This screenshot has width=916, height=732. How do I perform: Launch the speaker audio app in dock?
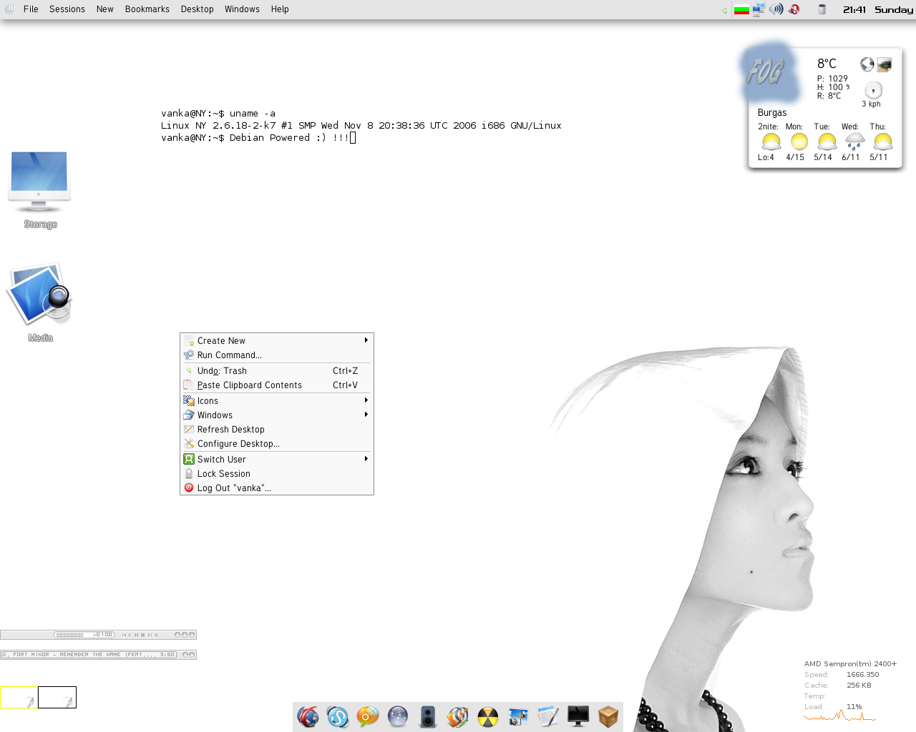click(x=428, y=716)
